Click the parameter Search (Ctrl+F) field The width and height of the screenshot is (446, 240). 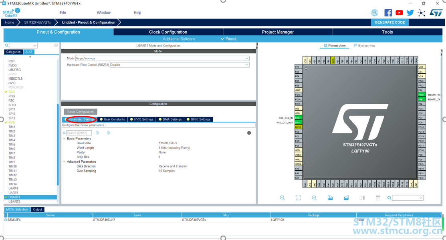(x=79, y=133)
